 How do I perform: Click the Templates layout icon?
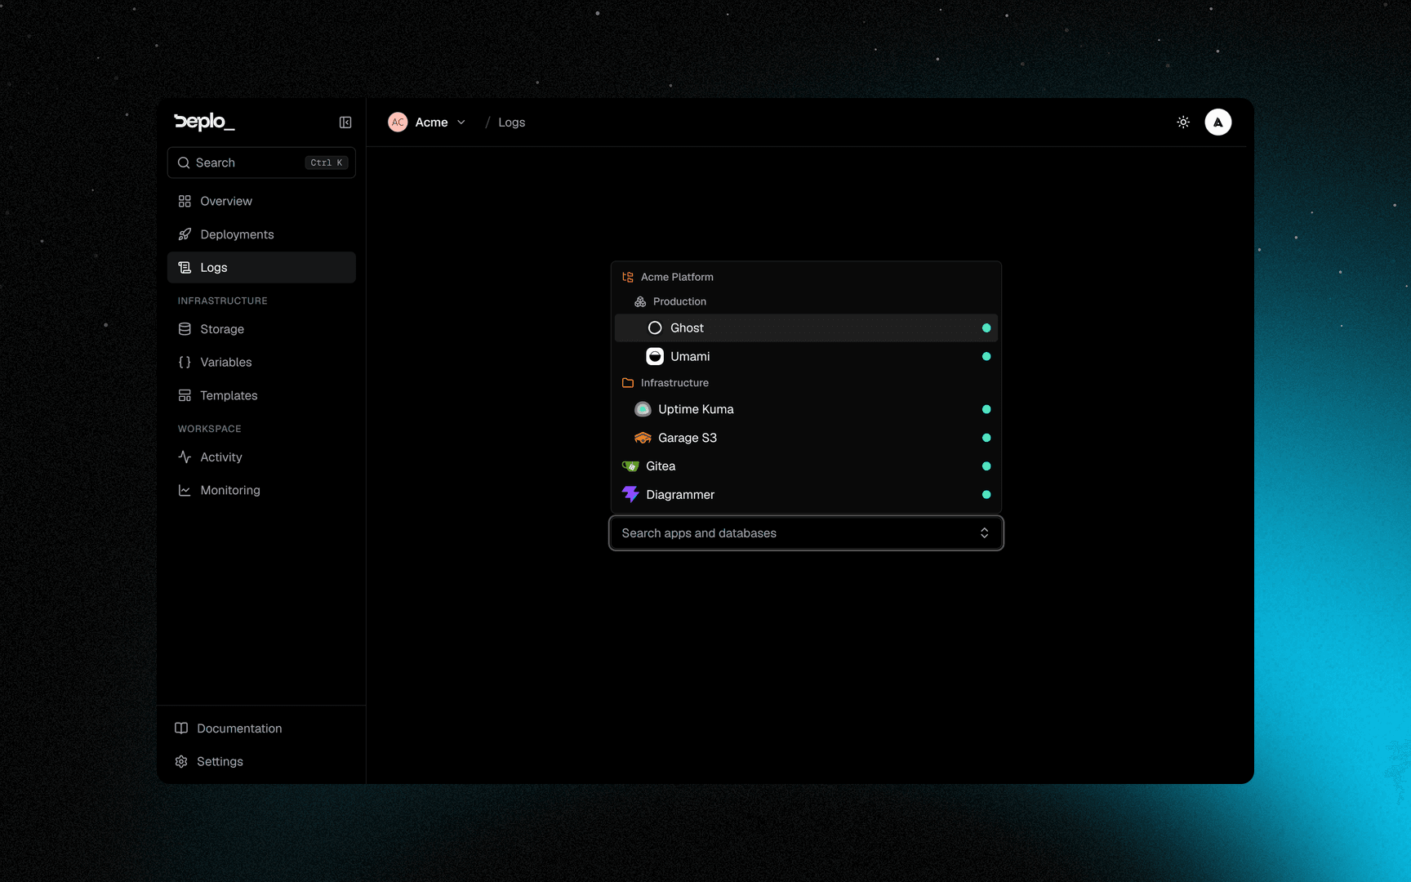185,395
